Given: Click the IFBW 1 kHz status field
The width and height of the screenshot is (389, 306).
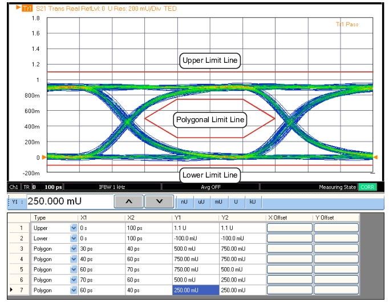Looking at the screenshot, I should coord(112,187).
